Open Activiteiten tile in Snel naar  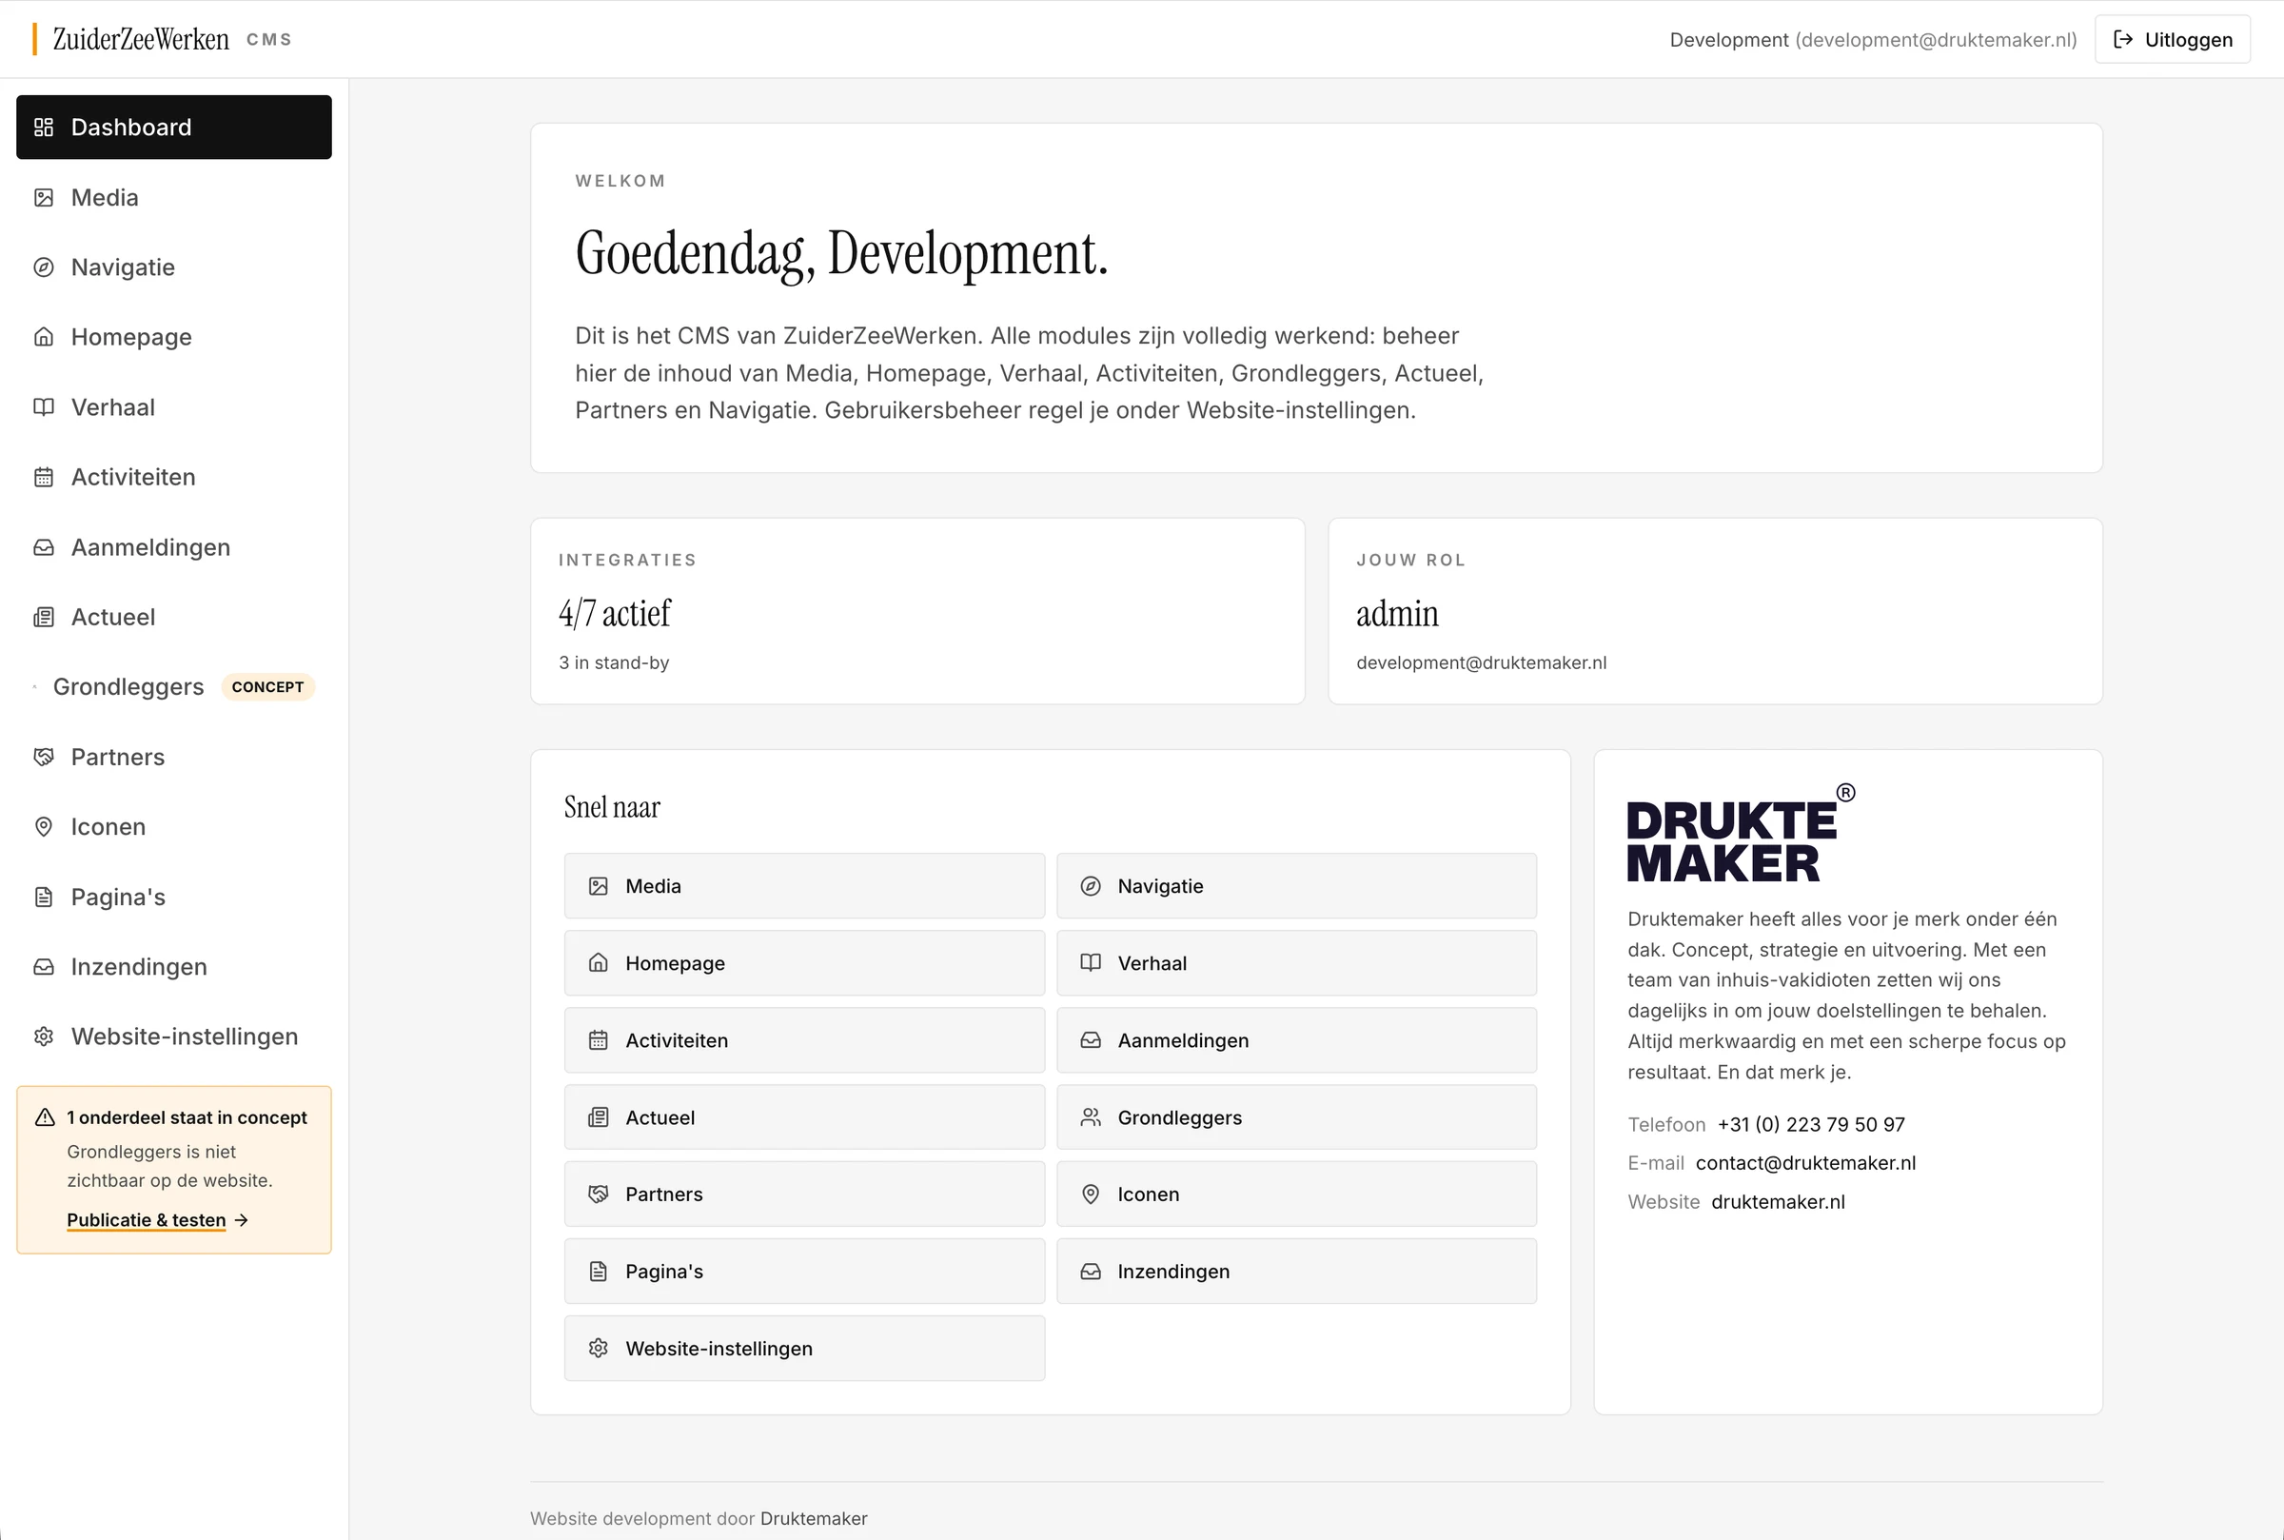click(x=804, y=1040)
